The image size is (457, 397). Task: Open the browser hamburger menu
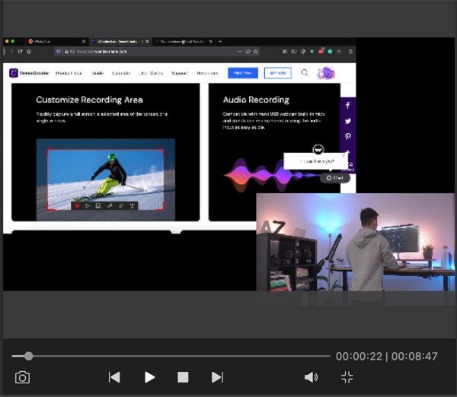(x=350, y=52)
